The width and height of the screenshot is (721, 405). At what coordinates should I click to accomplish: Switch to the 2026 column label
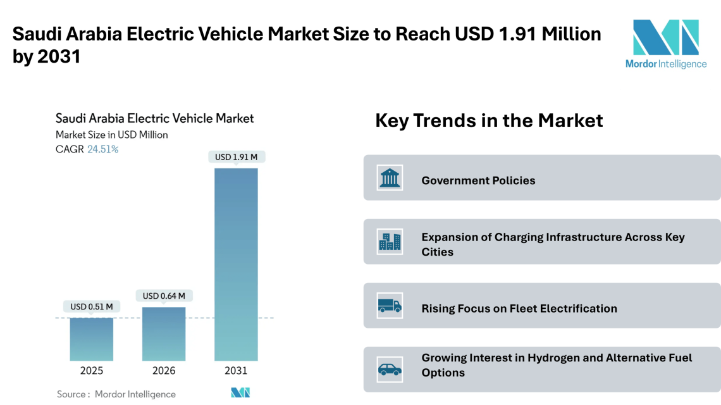coord(164,370)
